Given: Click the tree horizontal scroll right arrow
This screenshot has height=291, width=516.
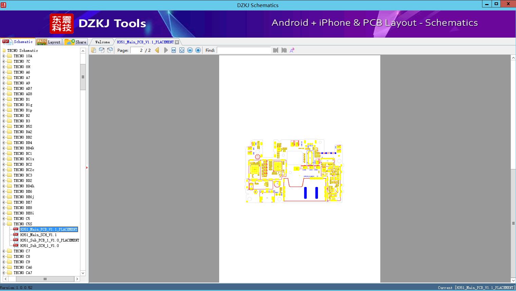Looking at the screenshot, I should point(77,279).
